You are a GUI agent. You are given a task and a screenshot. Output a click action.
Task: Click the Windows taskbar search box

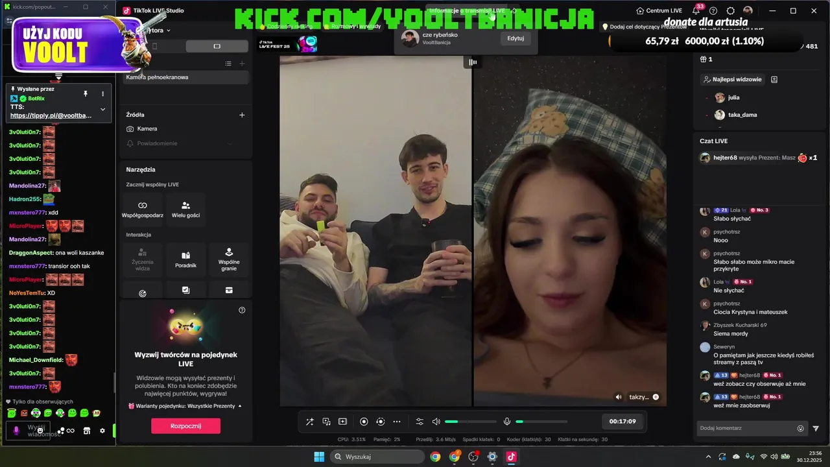click(x=379, y=457)
